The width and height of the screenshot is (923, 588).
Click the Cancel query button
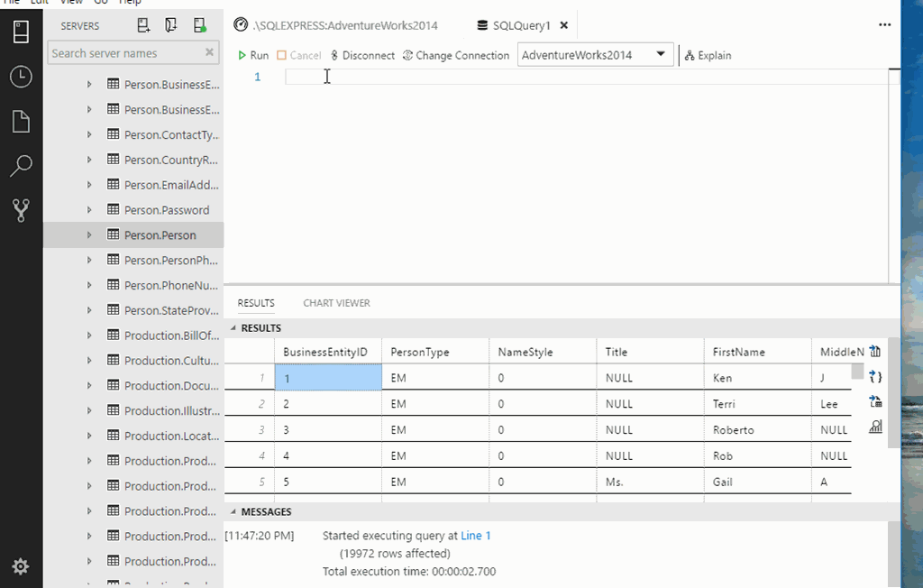coord(299,55)
